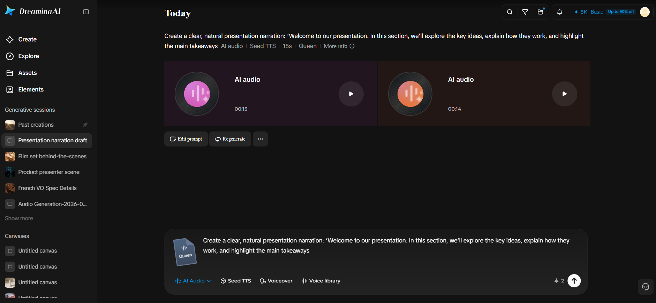Play the 00:15 AI audio clip
This screenshot has width=656, height=303.
(351, 94)
